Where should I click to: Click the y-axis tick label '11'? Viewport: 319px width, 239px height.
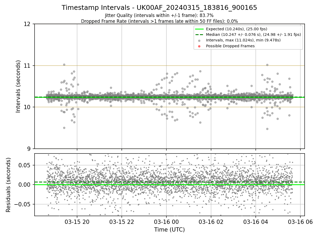tap(27, 66)
